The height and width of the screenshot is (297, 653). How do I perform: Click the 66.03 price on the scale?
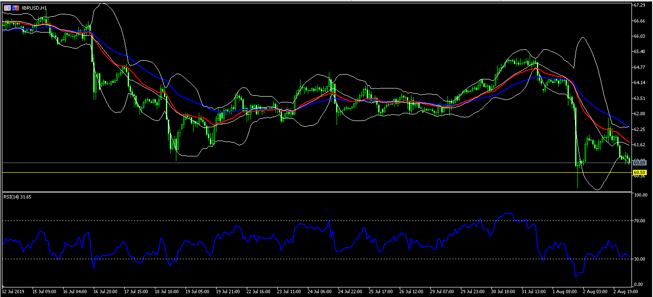pyautogui.click(x=640, y=36)
